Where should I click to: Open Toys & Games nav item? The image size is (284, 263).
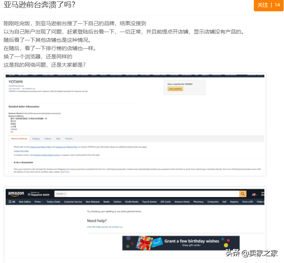click(149, 202)
